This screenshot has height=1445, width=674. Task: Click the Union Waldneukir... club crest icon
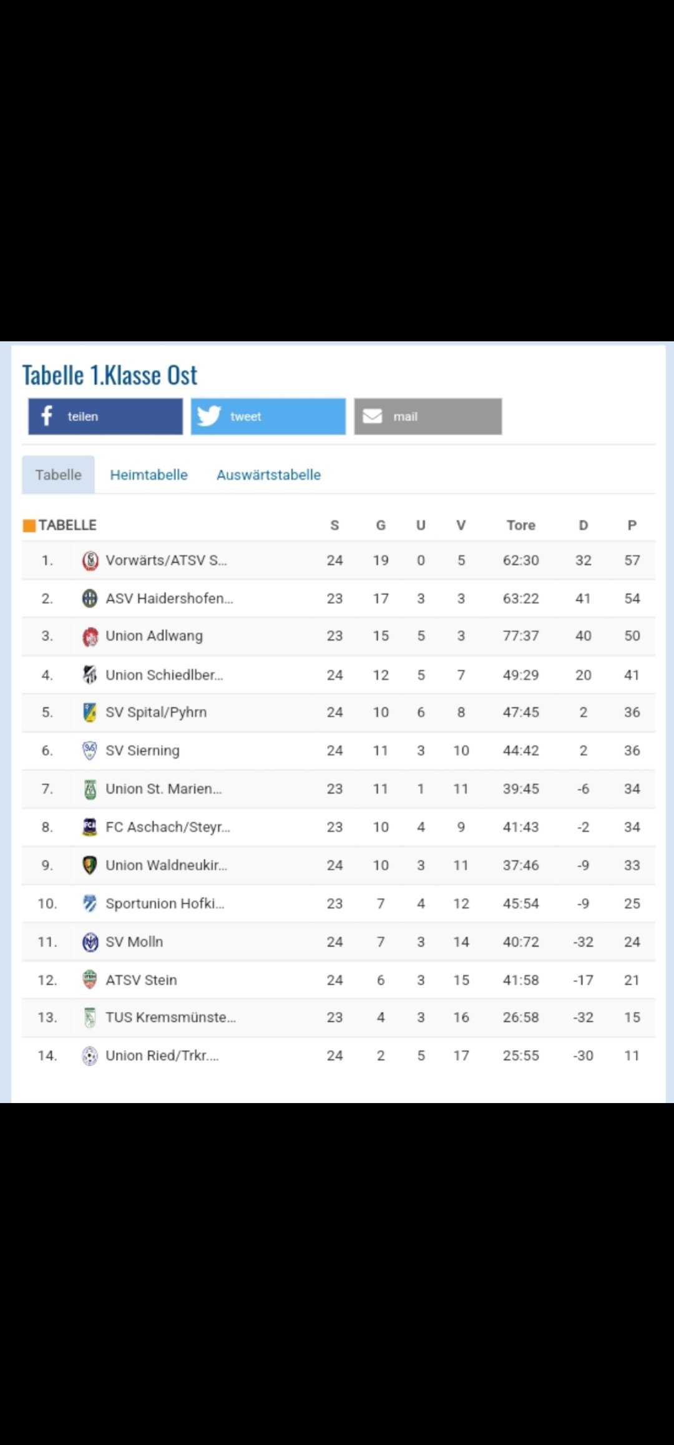click(x=90, y=865)
